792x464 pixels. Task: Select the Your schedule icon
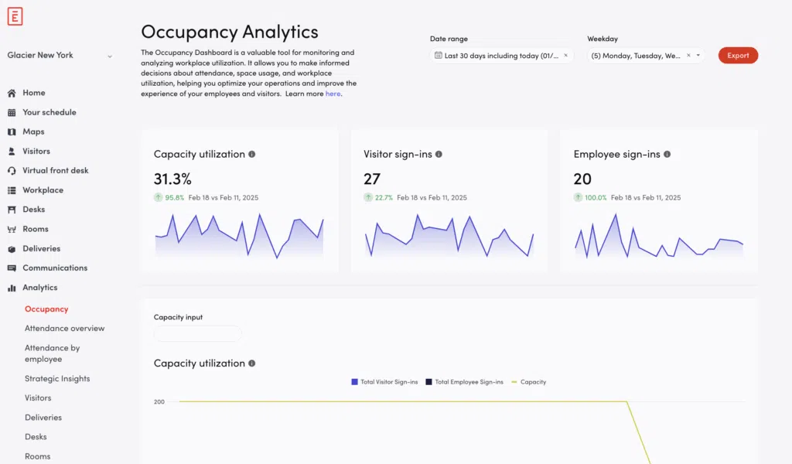[x=11, y=112]
